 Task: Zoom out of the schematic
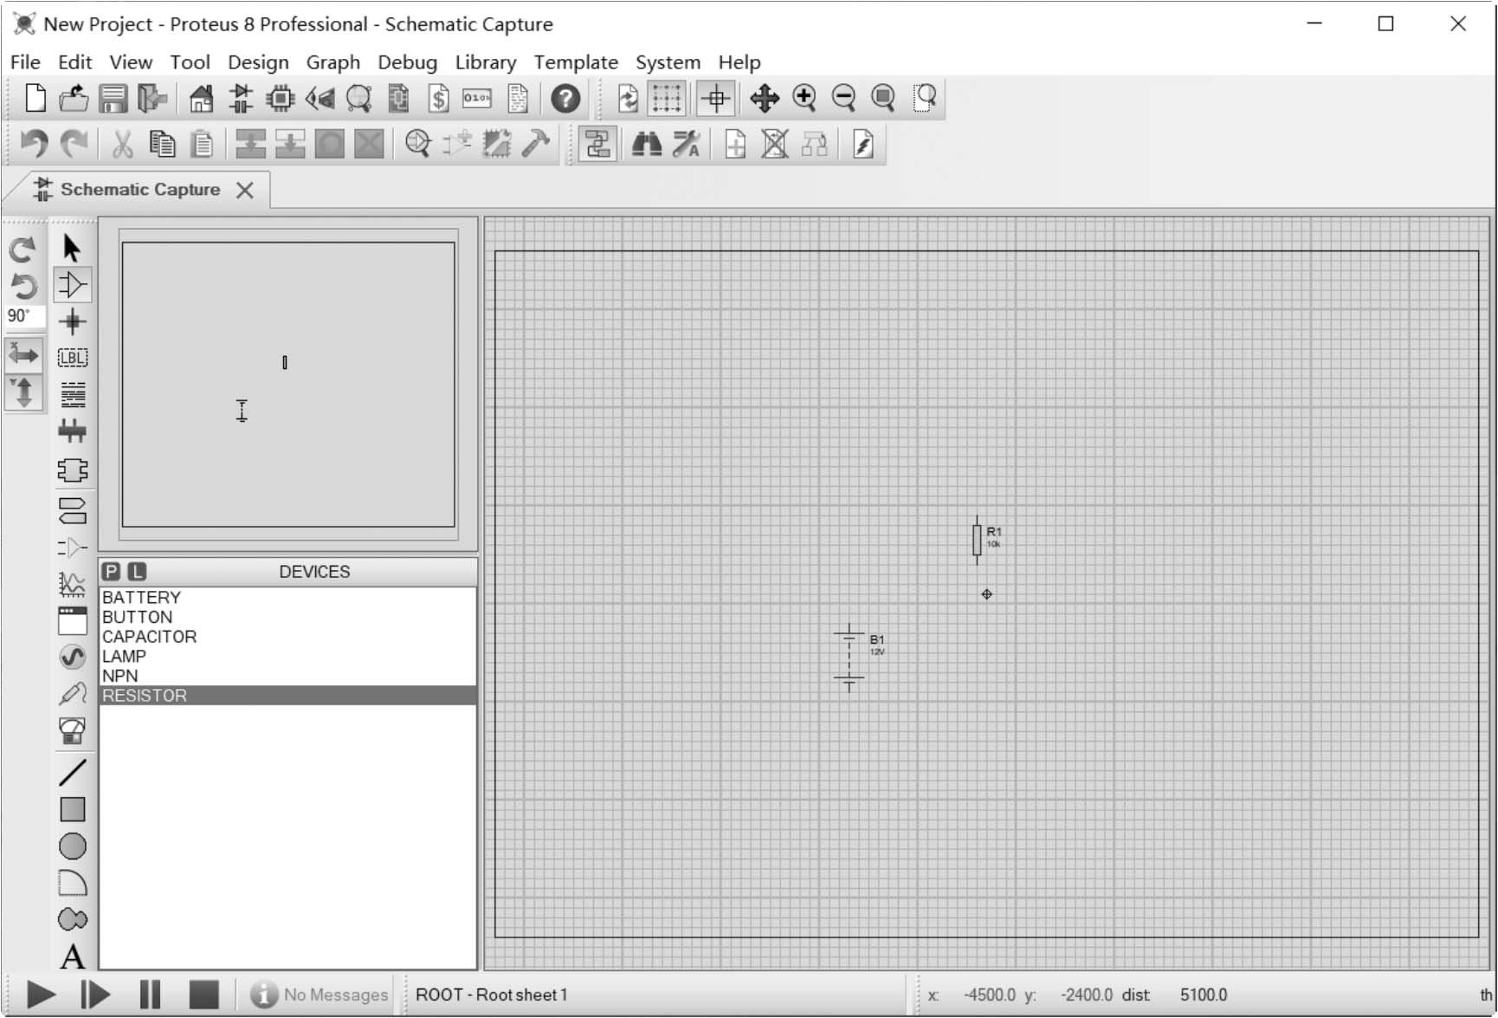click(x=843, y=99)
